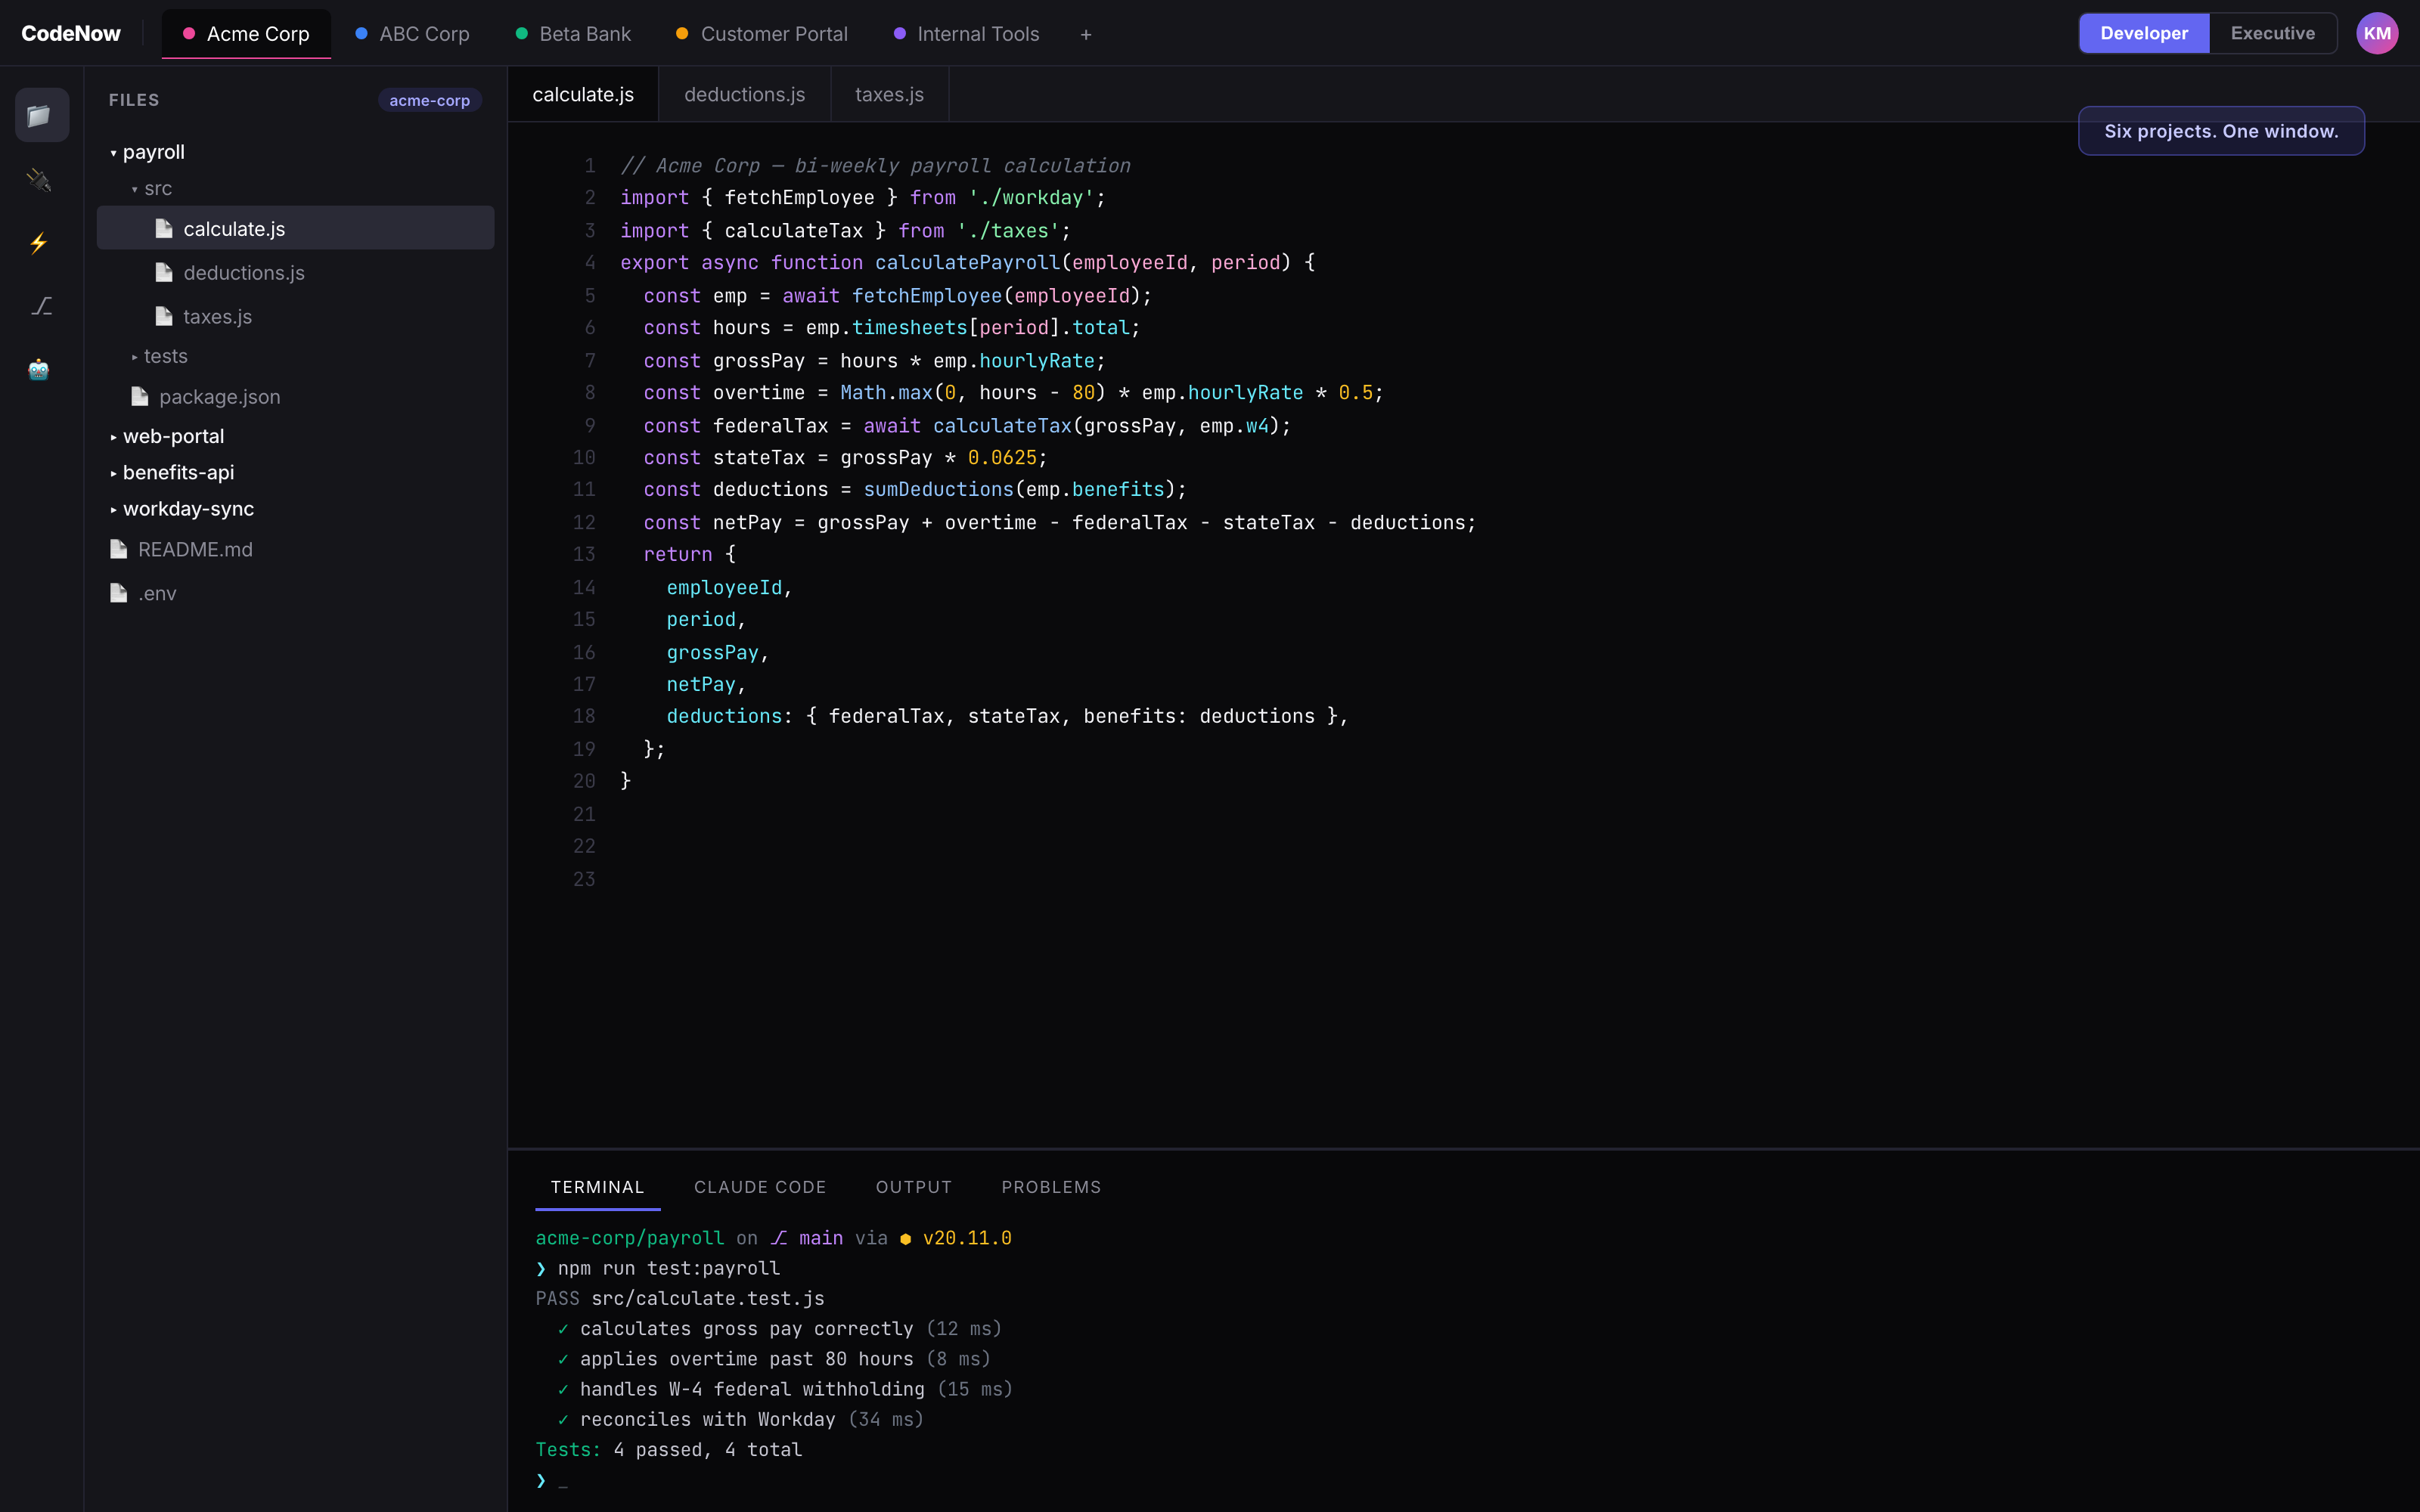Open the taxes.js editor tab
The width and height of the screenshot is (2420, 1512).
889,94
